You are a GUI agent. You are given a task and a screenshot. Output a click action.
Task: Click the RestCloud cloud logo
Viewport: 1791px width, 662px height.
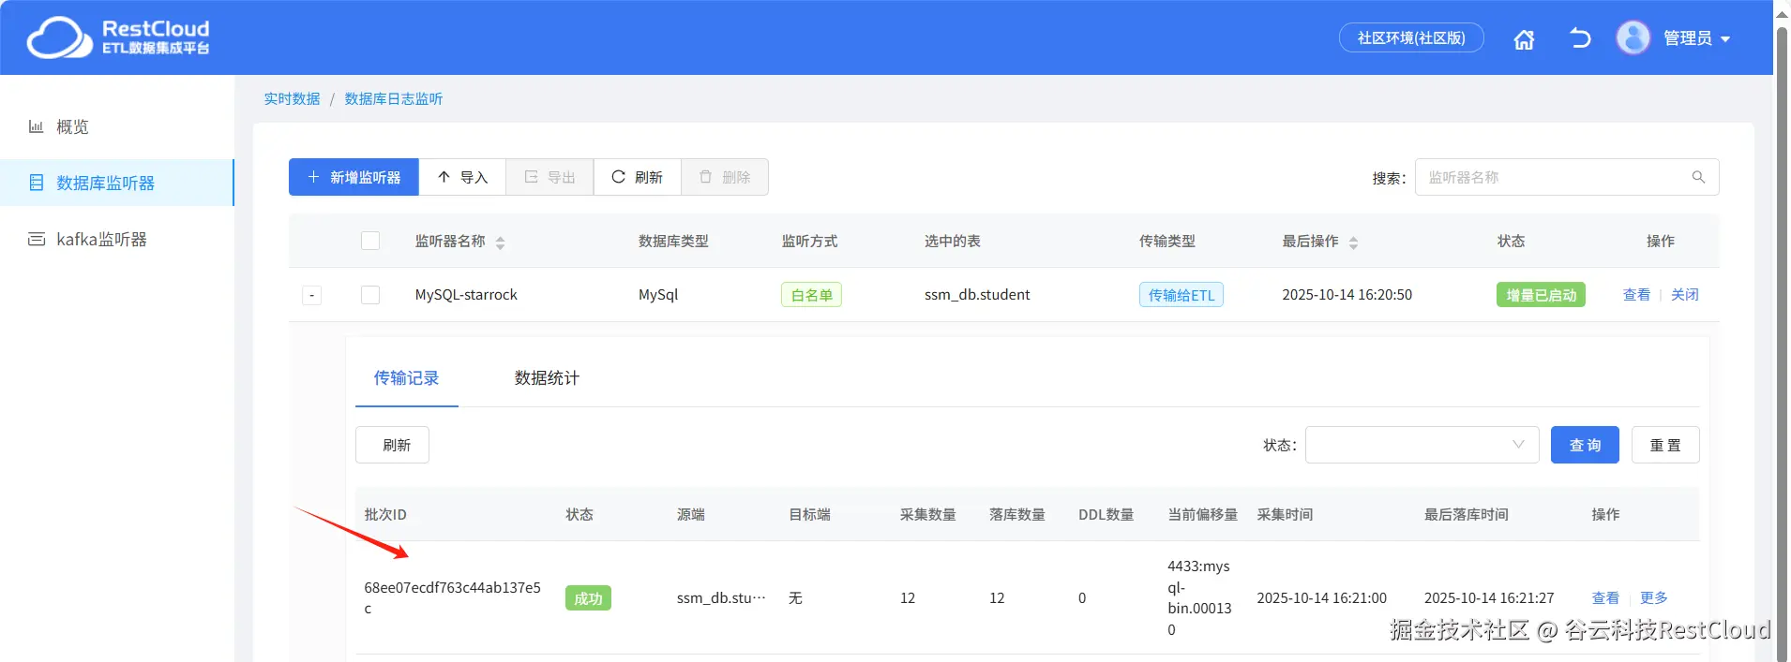[x=59, y=38]
